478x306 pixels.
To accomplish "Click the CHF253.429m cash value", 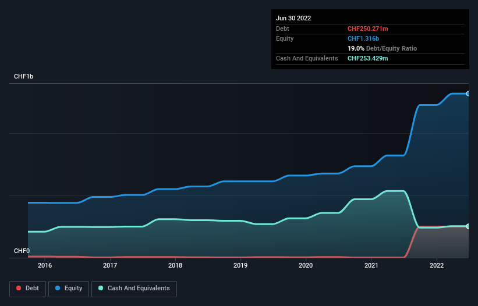I will coord(367,58).
